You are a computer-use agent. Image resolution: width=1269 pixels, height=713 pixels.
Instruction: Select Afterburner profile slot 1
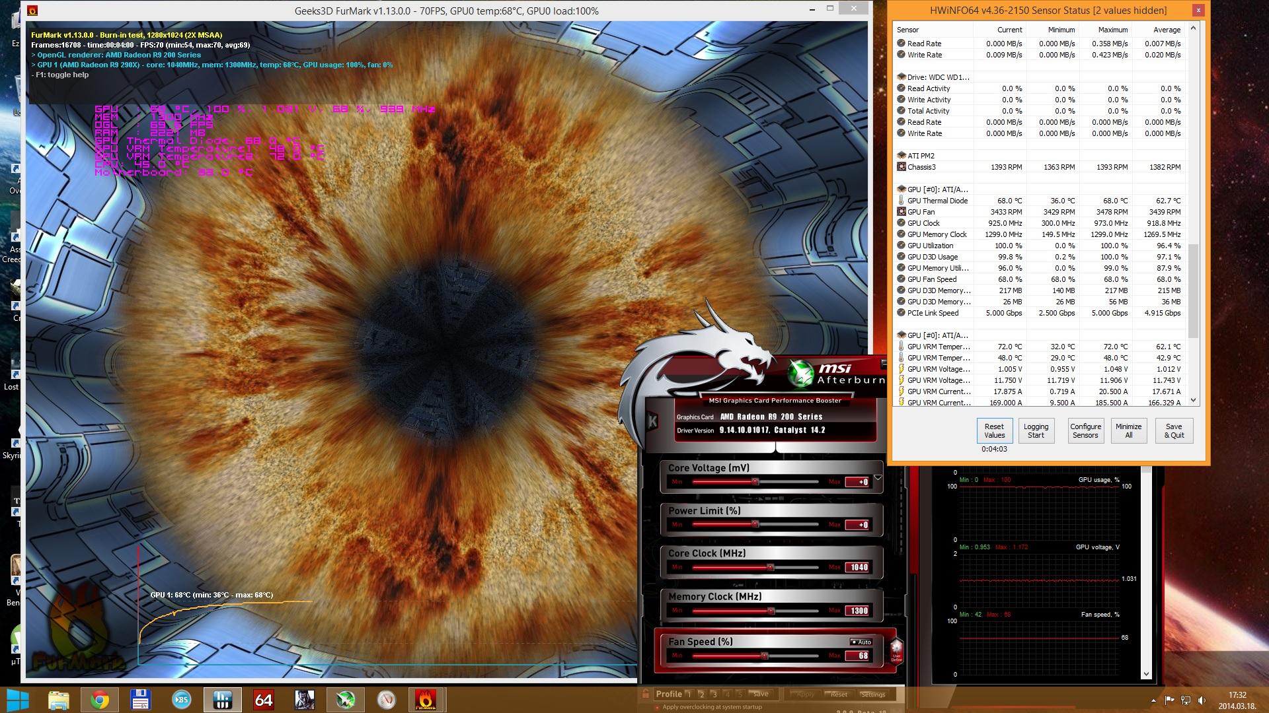[688, 694]
